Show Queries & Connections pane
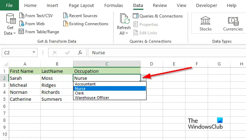This screenshot has height=140, width=246. [x=158, y=16]
